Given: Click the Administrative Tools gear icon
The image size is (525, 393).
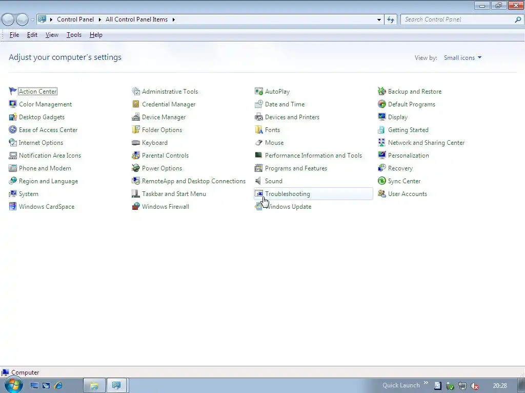Looking at the screenshot, I should (x=135, y=91).
